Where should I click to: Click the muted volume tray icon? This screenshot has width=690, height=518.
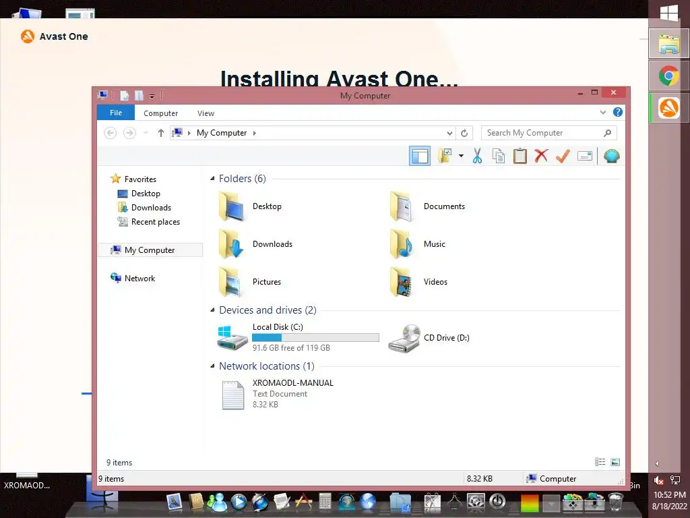659,480
